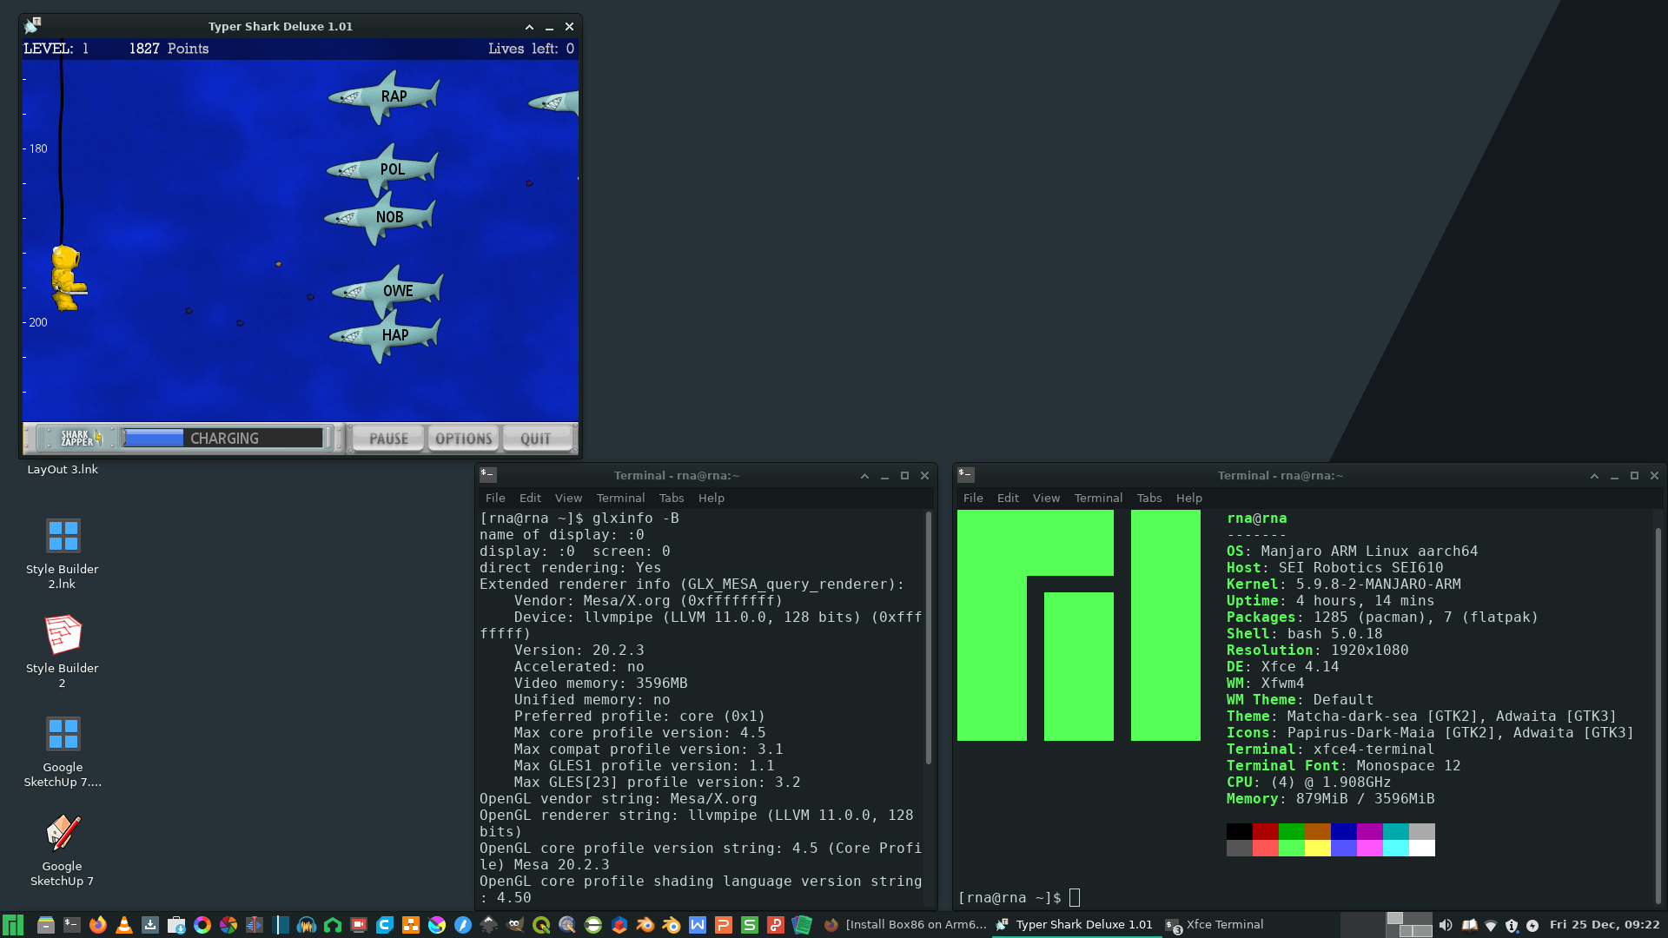Click the shark labeled POL
Viewport: 1668px width, 938px height.
(x=383, y=169)
